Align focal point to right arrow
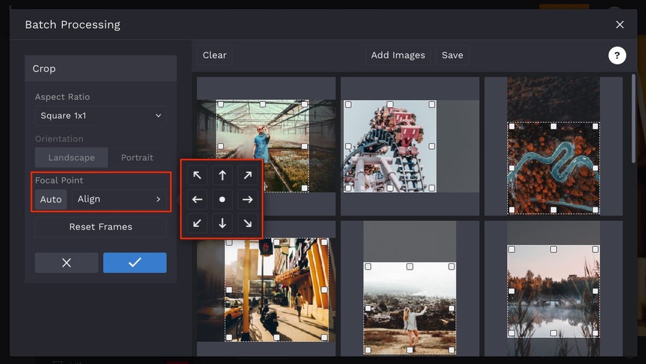 pyautogui.click(x=247, y=199)
